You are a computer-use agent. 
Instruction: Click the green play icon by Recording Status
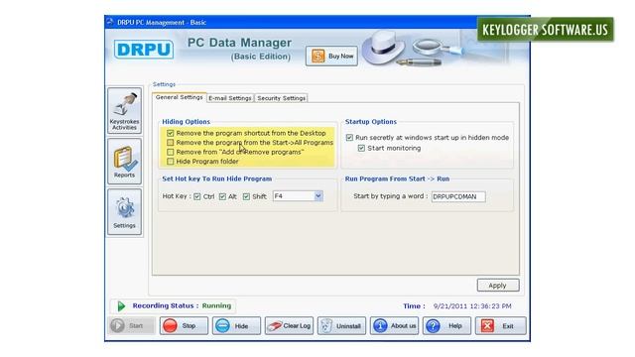point(121,306)
